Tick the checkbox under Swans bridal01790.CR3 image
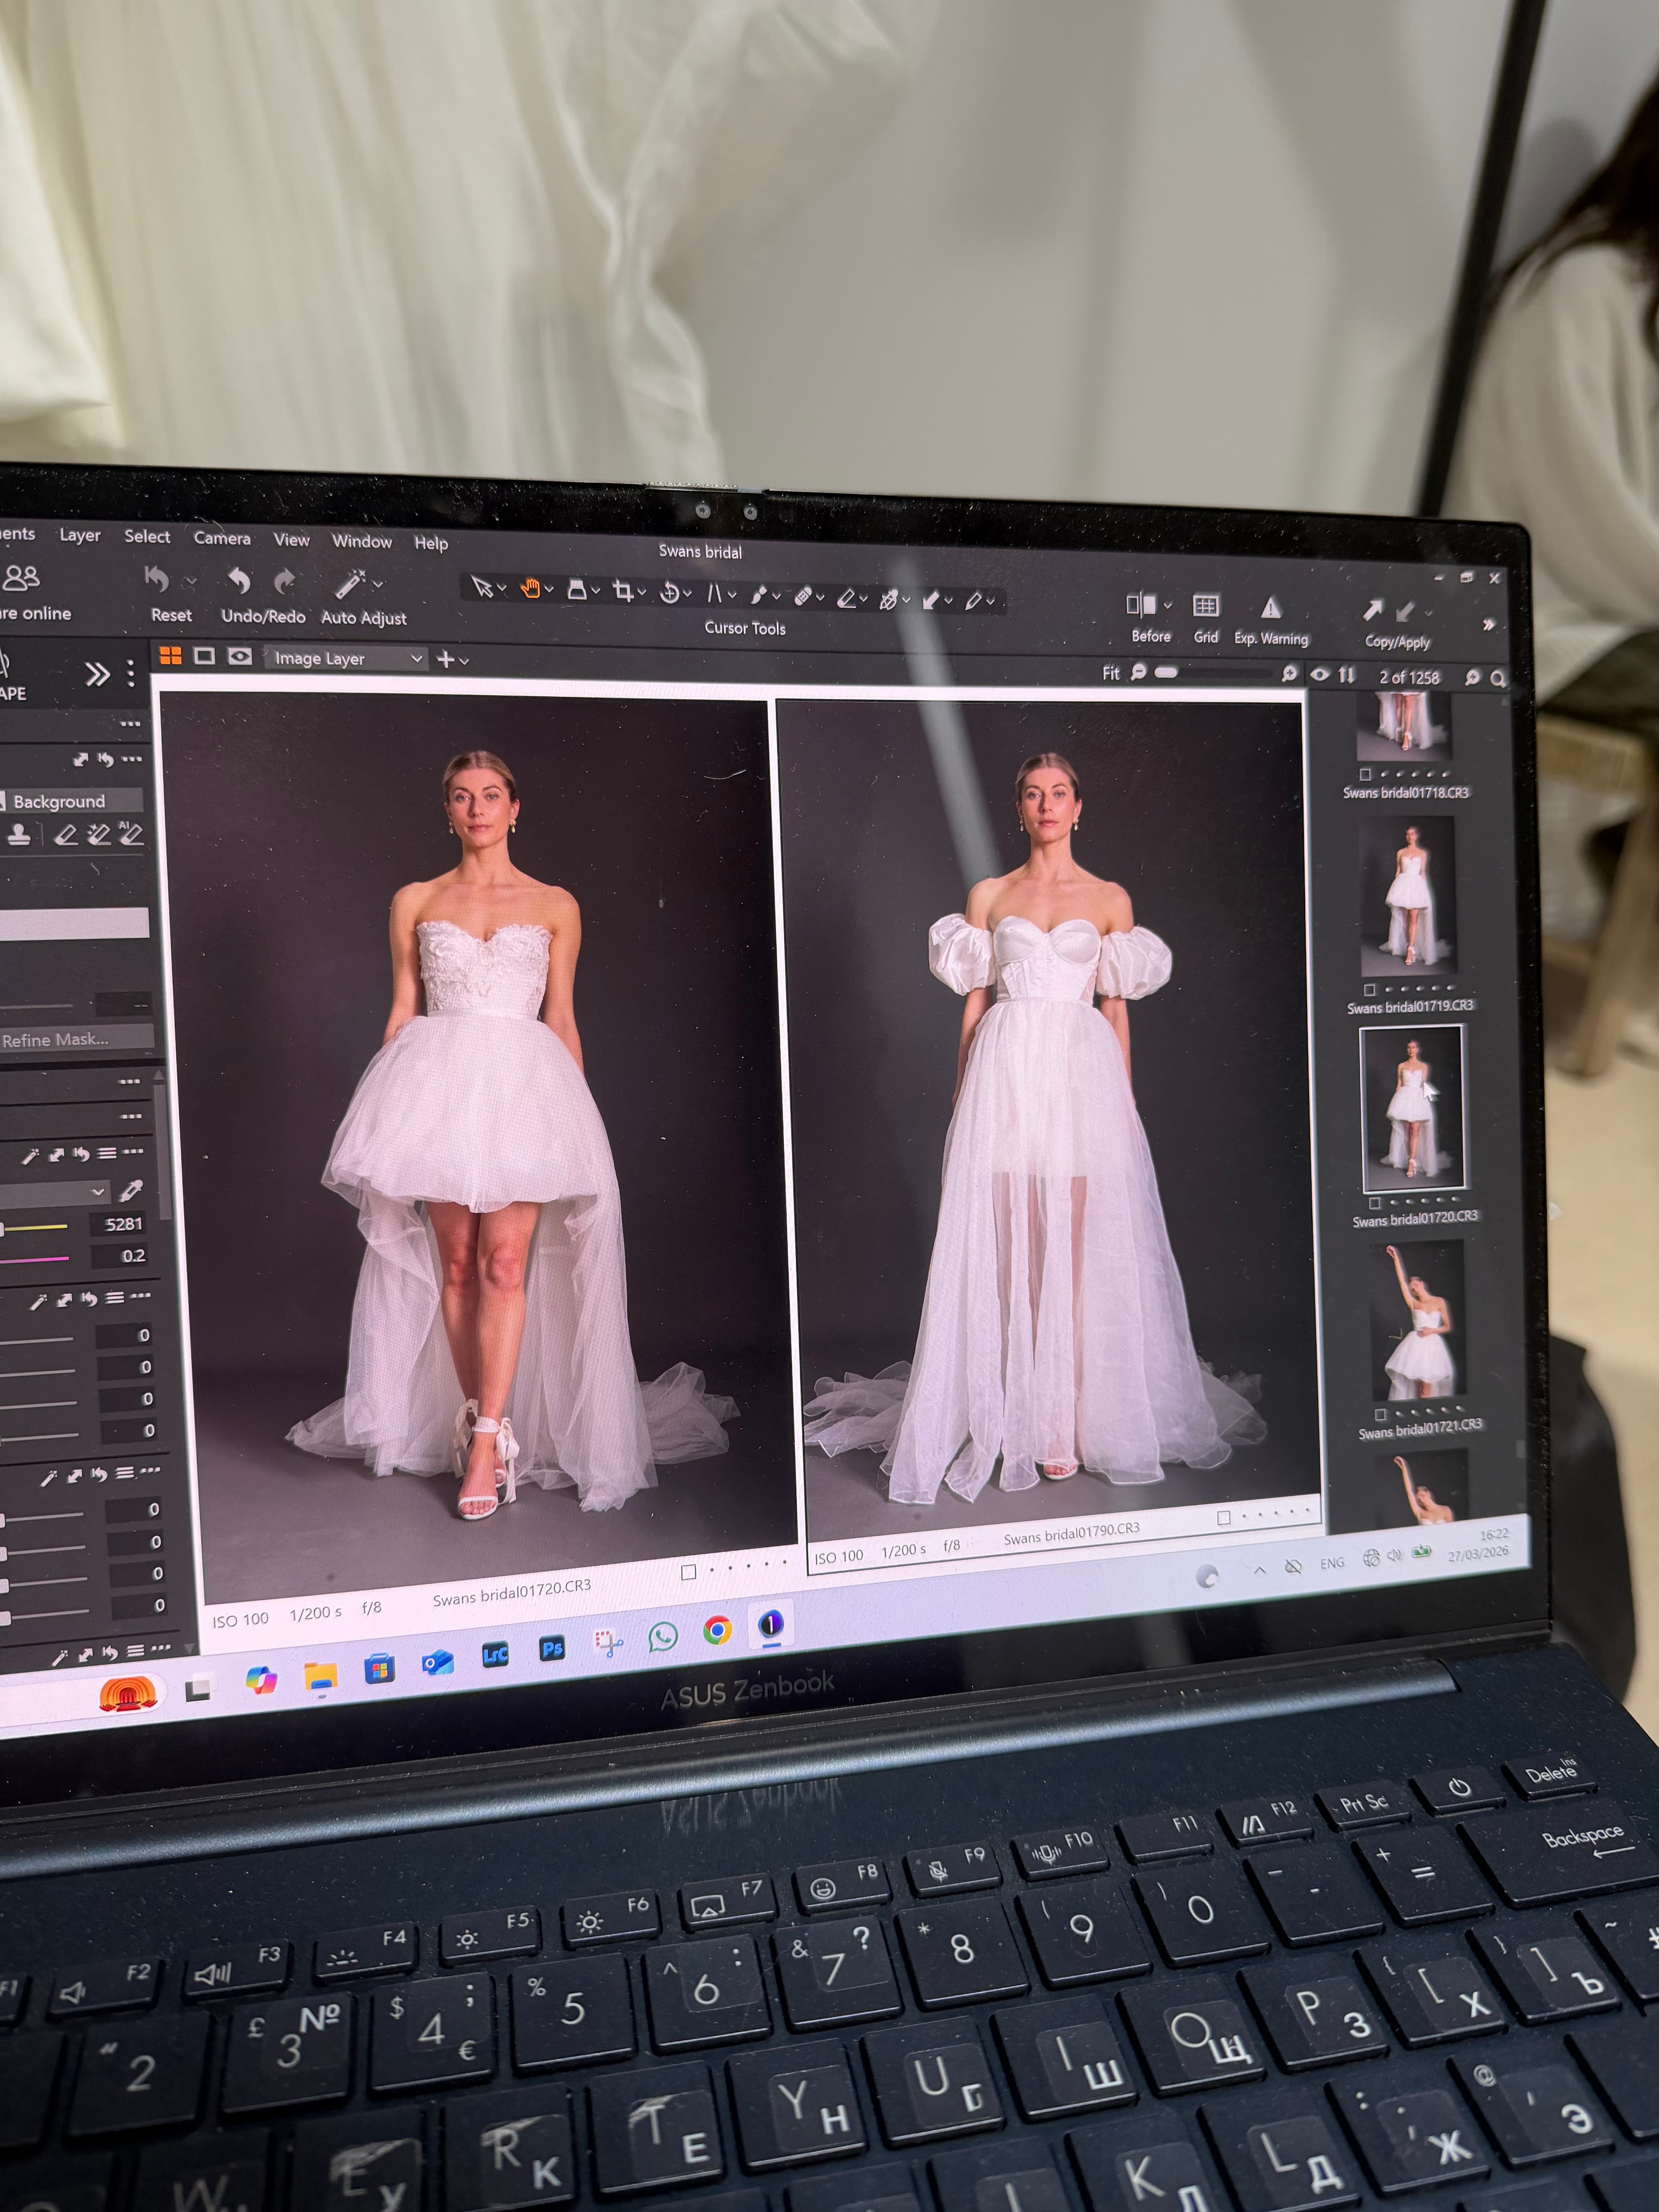The image size is (1659, 2212). click(1223, 1518)
